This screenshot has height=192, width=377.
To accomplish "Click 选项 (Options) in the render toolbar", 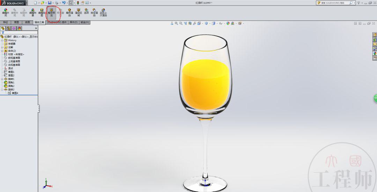I will (x=86, y=11).
